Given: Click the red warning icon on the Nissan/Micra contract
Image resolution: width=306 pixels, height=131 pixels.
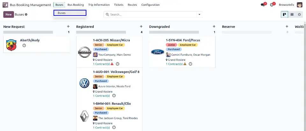Looking at the screenshot, I should pos(112,64).
